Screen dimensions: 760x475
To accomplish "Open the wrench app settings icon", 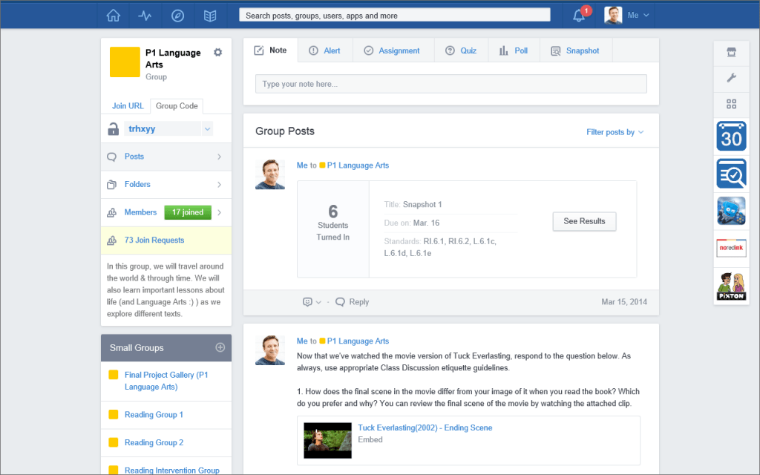I will tap(731, 79).
